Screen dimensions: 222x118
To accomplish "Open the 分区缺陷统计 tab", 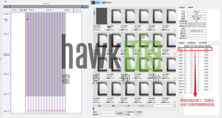I will coord(192,43).
